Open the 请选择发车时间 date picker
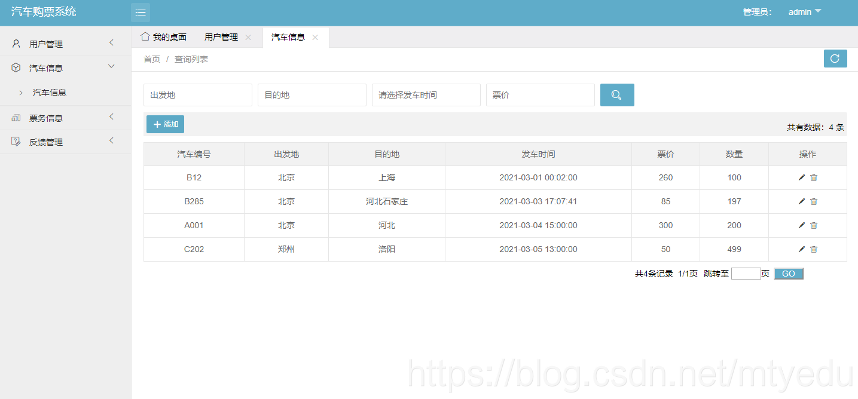The image size is (858, 399). coord(426,95)
